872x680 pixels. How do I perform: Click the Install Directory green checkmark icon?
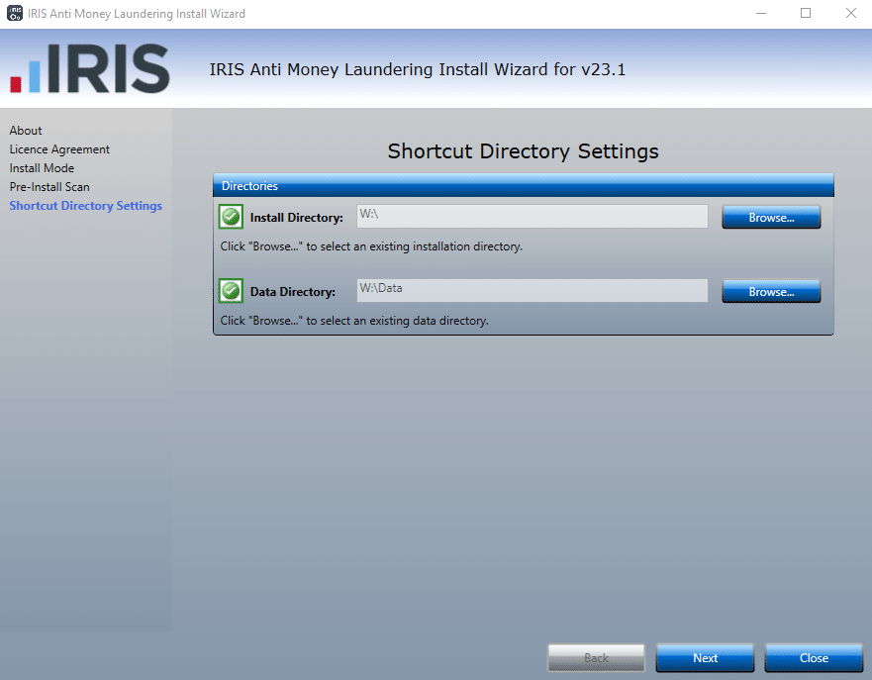[x=231, y=217]
